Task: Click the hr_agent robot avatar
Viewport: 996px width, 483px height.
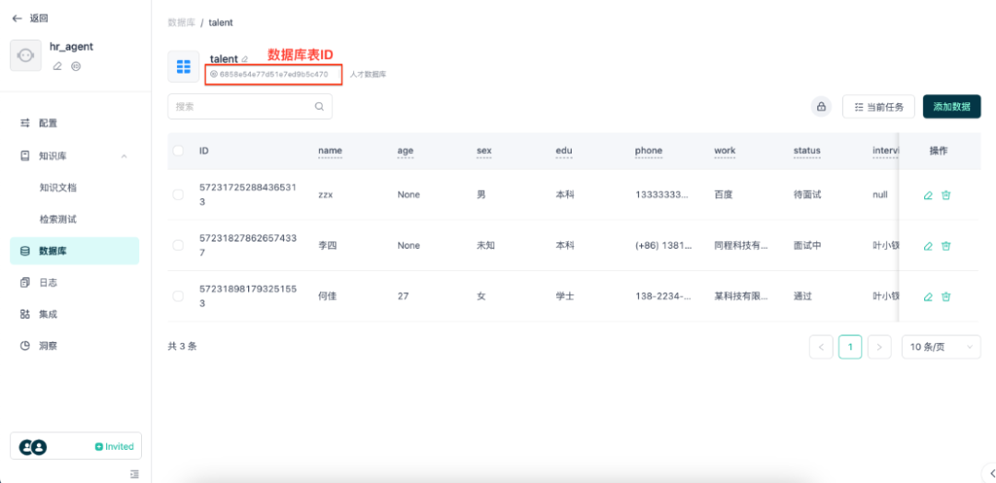Action: click(26, 55)
